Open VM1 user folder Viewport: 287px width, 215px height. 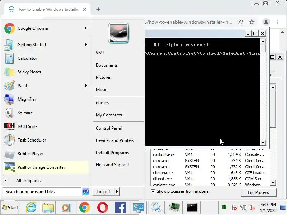pos(100,53)
